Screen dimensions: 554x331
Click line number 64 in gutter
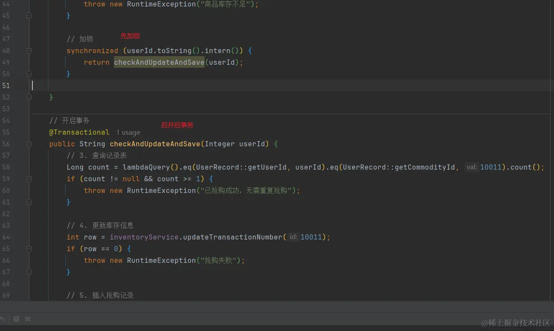pos(6,237)
